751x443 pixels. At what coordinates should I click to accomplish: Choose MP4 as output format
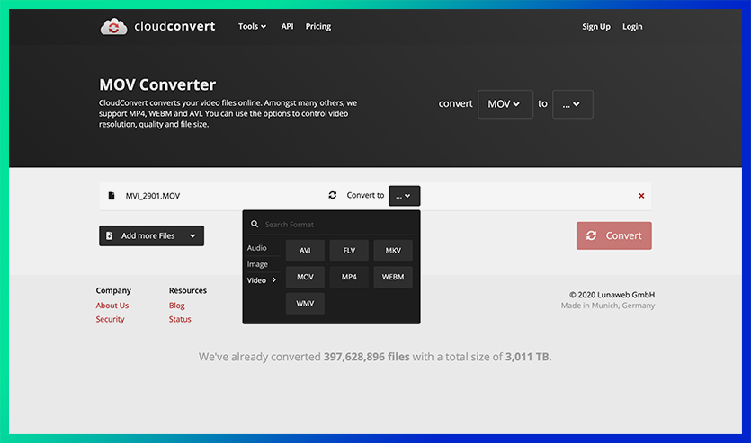[x=349, y=278]
